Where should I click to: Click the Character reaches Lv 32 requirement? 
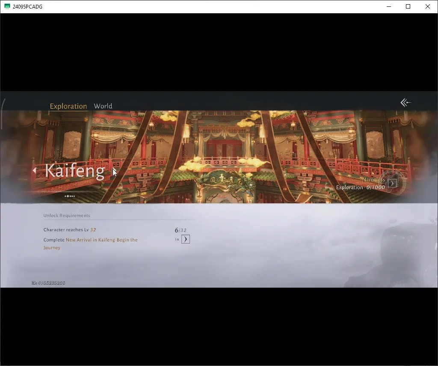70,230
